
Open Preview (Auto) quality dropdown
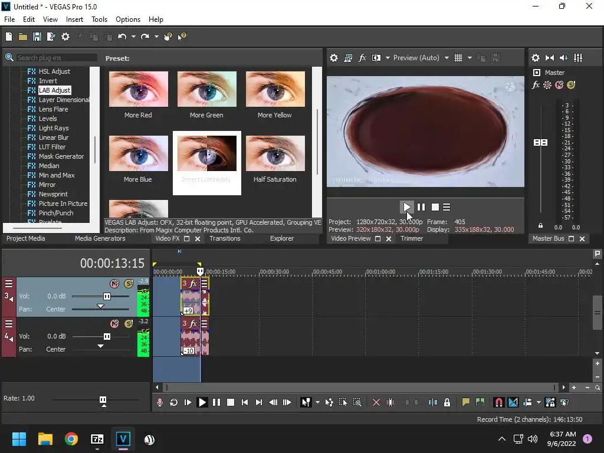pos(447,58)
